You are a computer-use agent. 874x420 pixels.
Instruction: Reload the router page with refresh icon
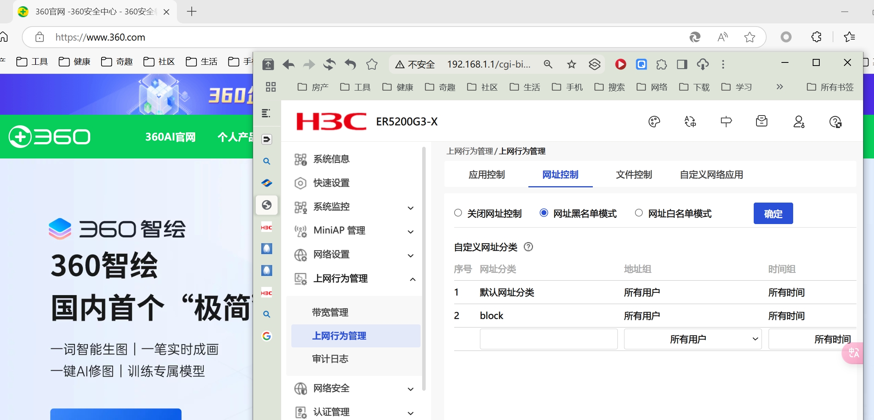[x=329, y=64]
